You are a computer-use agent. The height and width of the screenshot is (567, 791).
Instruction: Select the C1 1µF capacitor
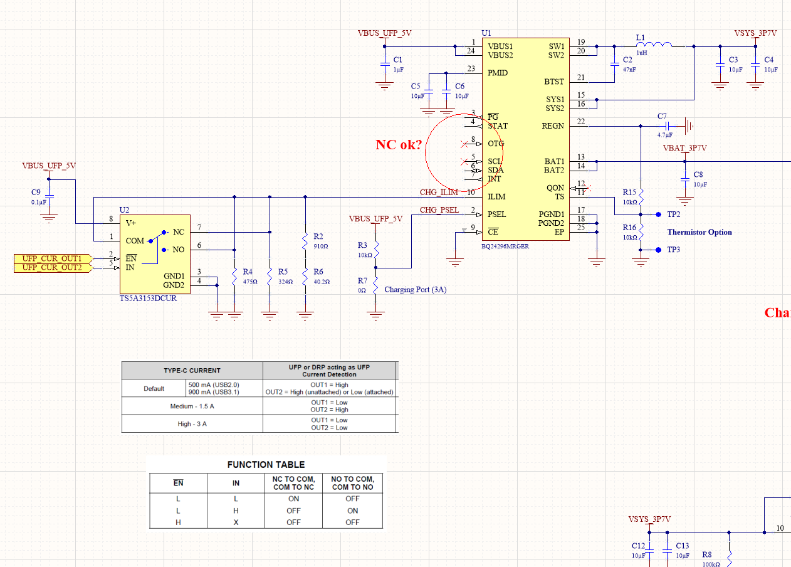384,63
